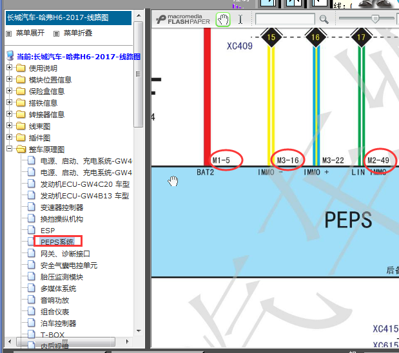Click the horizontal scroll left arrow

tap(10, 341)
